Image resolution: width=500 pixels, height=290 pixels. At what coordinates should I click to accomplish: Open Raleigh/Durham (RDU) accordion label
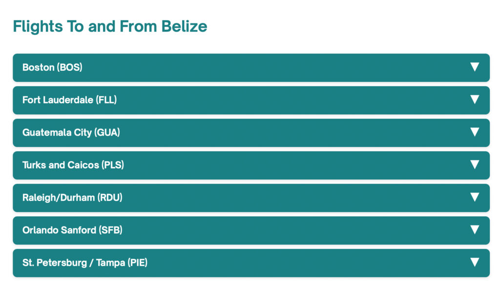pyautogui.click(x=72, y=197)
